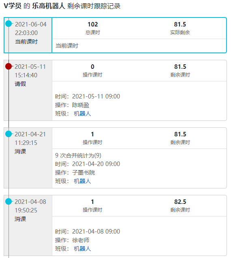Click the operator name 子墨书院
Screen dimensions: 231x258
coord(83,173)
